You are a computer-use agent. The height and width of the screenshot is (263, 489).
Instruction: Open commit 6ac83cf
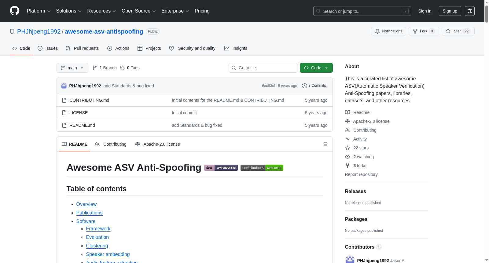tap(268, 86)
